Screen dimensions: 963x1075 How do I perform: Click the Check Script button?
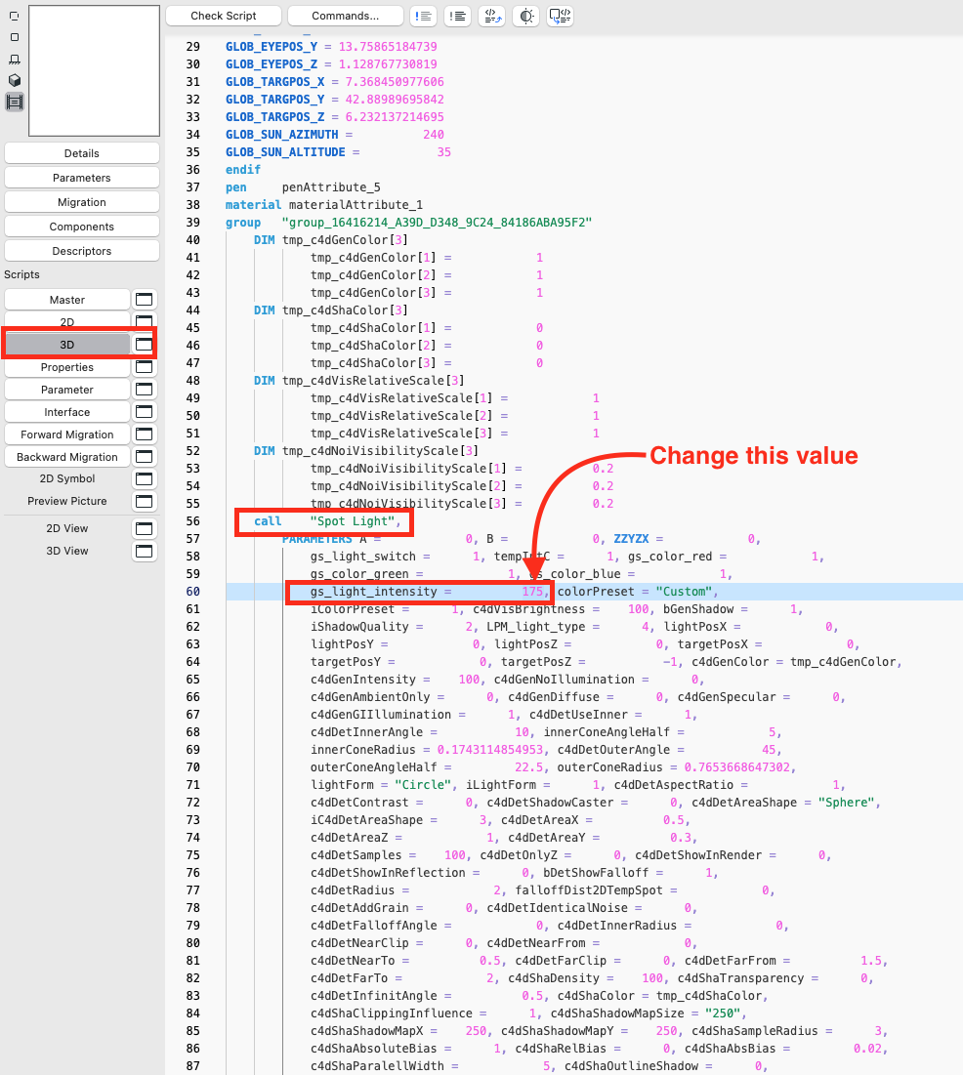click(x=224, y=16)
